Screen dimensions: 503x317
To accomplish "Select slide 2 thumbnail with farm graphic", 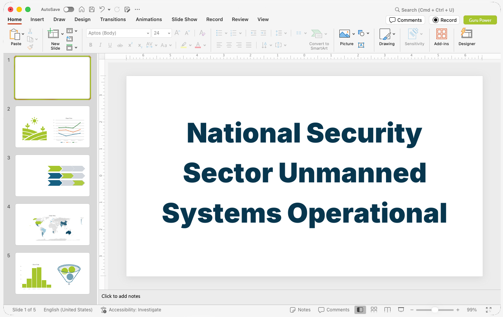I will tap(53, 127).
